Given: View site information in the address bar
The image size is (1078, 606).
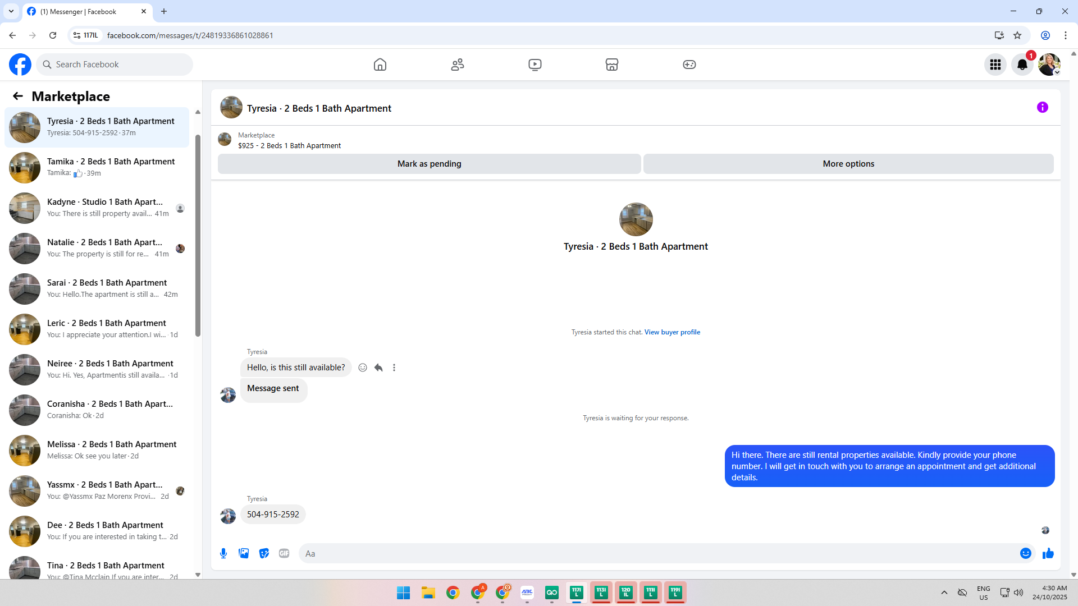Looking at the screenshot, I should tap(85, 35).
